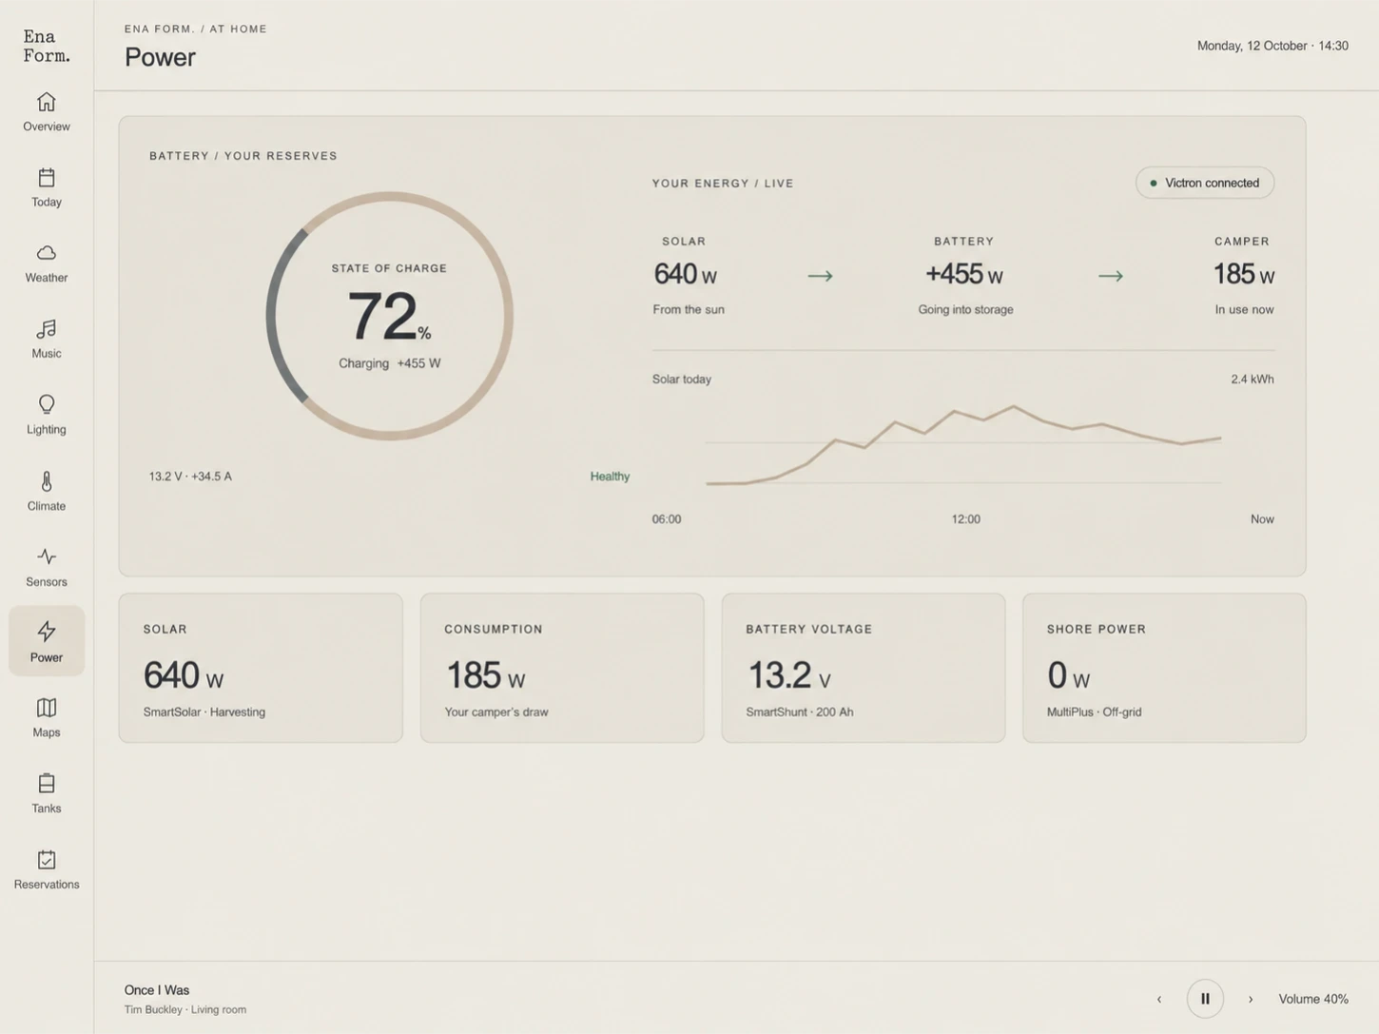Open the Maps icon
Screen dimensions: 1379x1034
pyautogui.click(x=47, y=708)
